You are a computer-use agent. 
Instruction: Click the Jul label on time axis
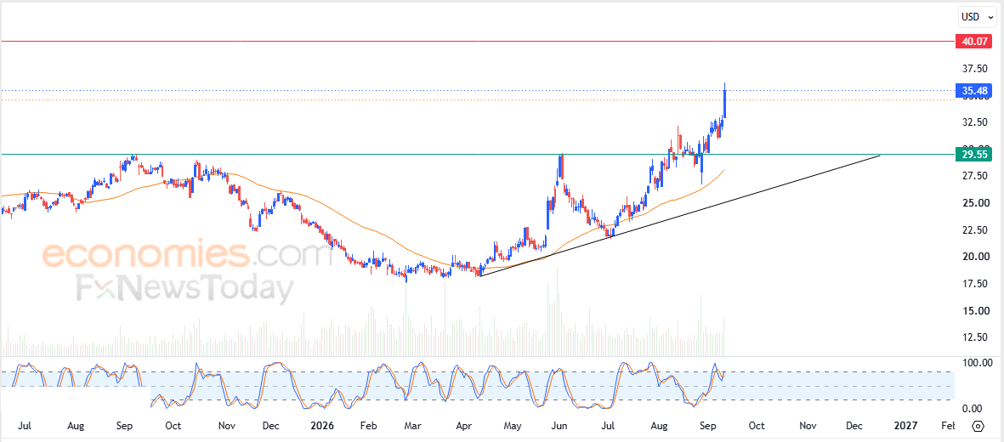coord(25,425)
